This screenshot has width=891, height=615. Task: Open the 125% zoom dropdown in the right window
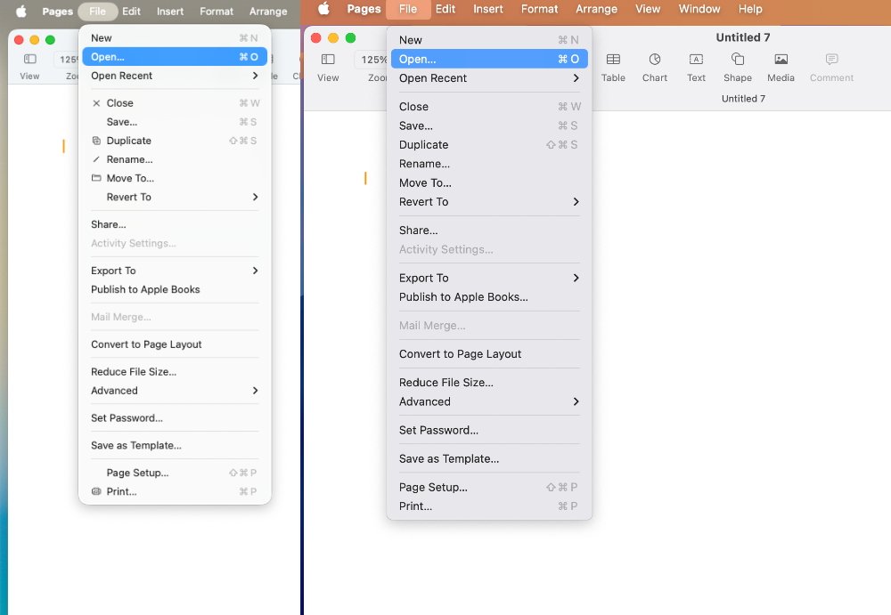pos(372,59)
